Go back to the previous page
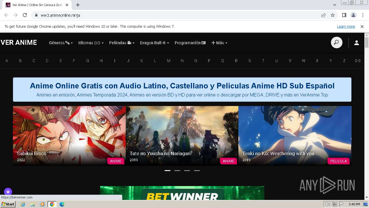 point(6,15)
